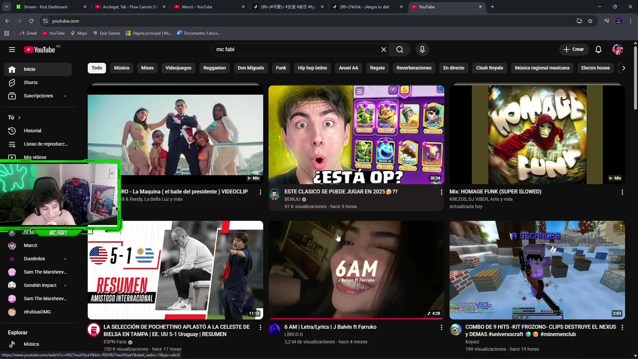Open Gmail bookmark in bookmarks bar
The width and height of the screenshot is (638, 359).
pos(28,33)
